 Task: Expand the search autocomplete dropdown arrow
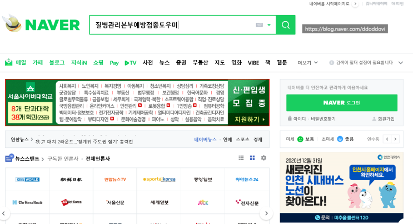click(269, 25)
